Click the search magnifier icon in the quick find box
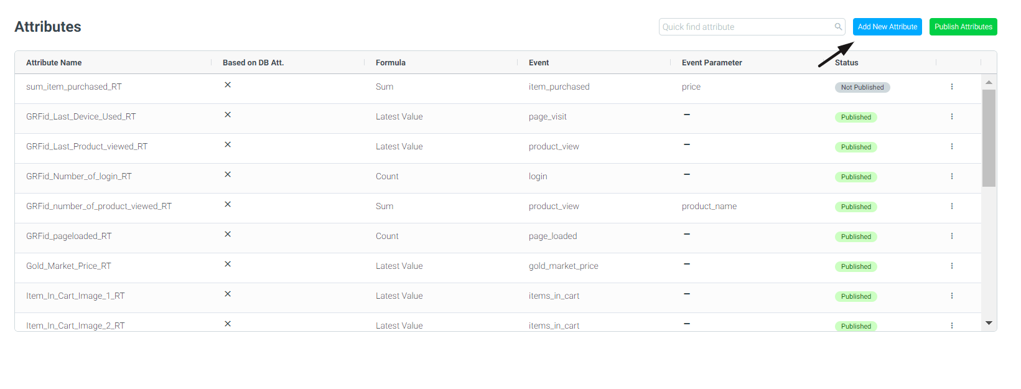This screenshot has height=389, width=1021. (838, 27)
